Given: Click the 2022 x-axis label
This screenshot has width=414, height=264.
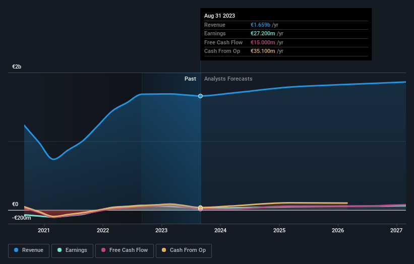Looking at the screenshot, I should (103, 230).
